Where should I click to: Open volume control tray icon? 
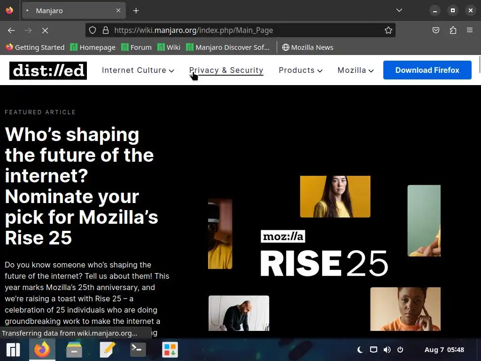(x=387, y=350)
